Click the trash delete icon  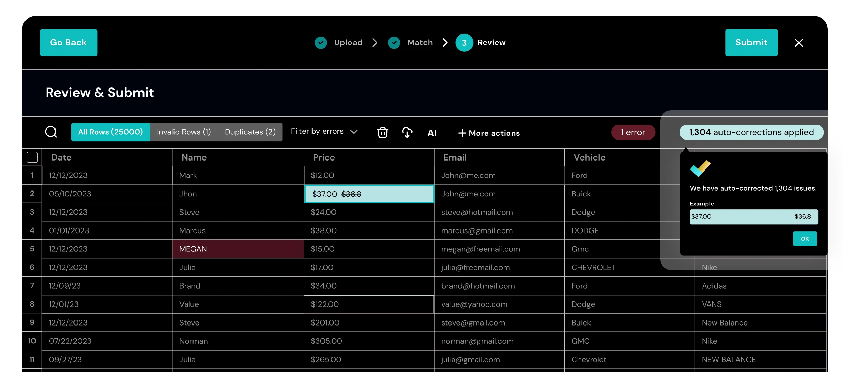[x=383, y=133]
